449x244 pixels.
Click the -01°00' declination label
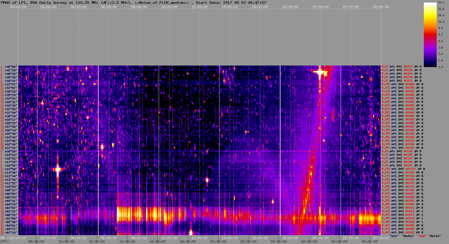click(11, 219)
